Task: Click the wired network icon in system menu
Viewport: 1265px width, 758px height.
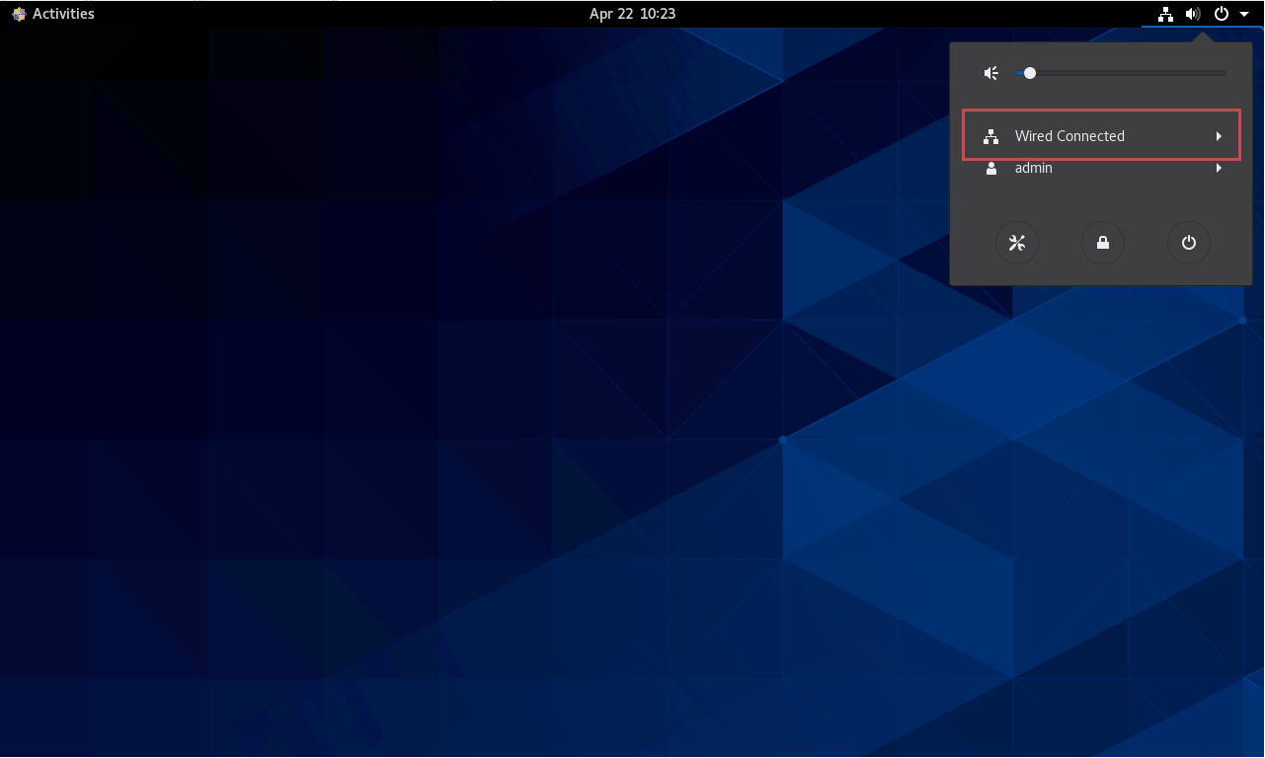Action: (x=991, y=136)
